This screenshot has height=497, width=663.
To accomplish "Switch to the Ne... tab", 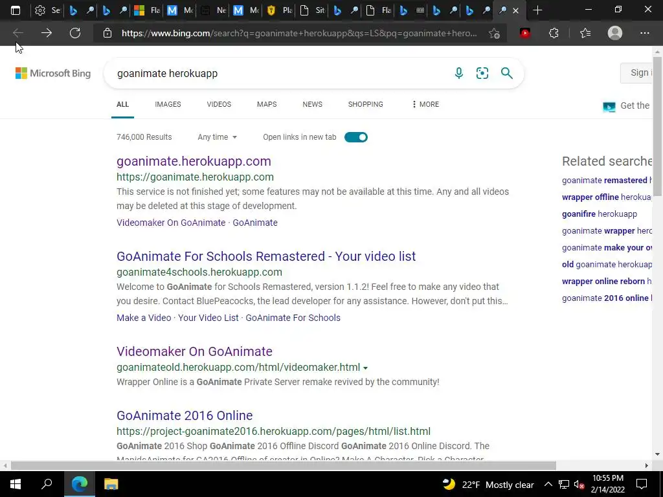I will click(x=212, y=10).
